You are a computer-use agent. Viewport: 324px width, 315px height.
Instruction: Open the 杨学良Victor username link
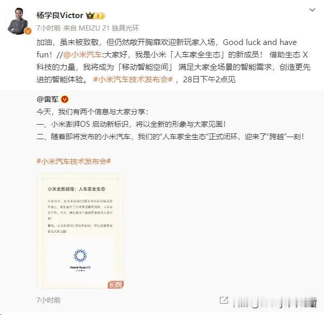60,16
